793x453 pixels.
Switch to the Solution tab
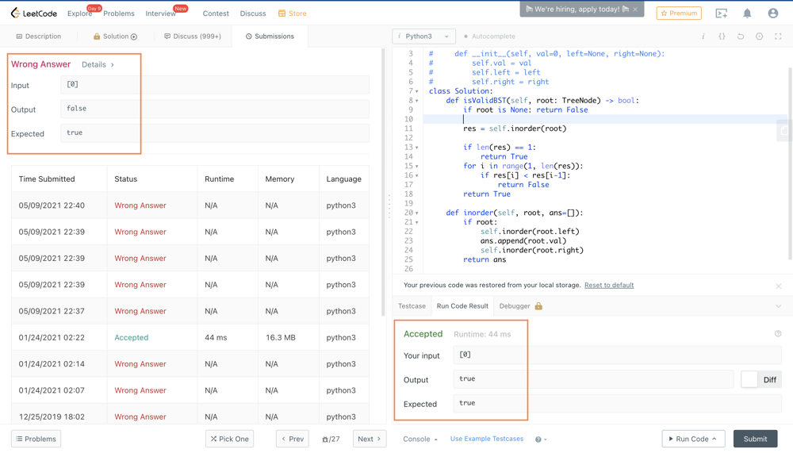(115, 36)
